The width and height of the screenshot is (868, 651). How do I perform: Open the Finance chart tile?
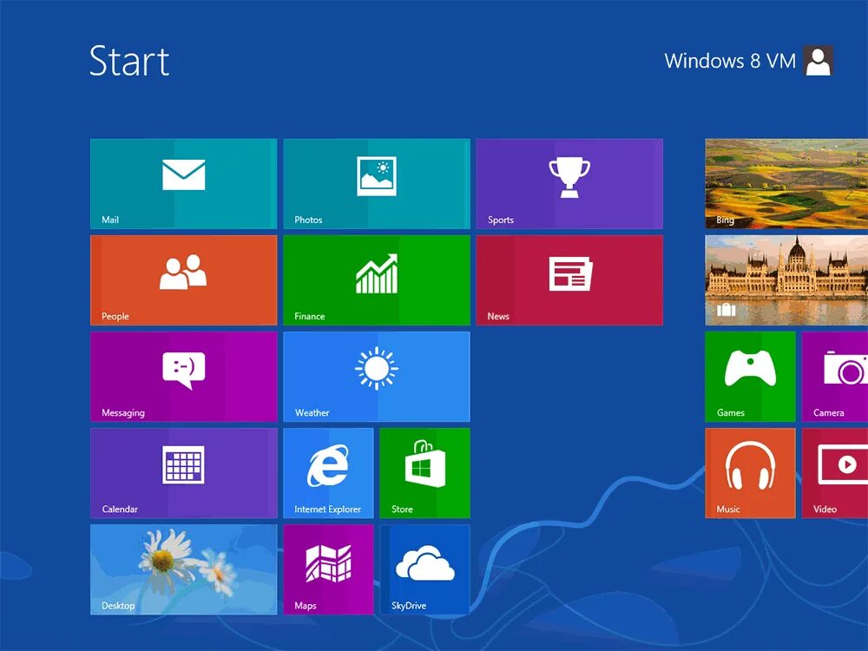pos(377,280)
